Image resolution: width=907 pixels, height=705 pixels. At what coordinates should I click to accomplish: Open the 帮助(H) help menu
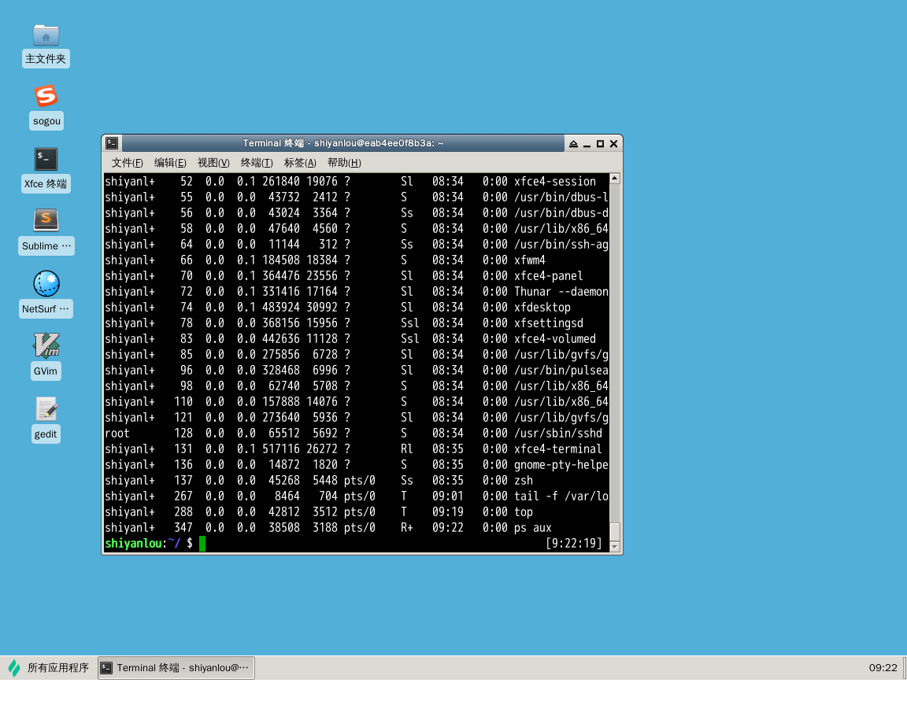tap(343, 163)
